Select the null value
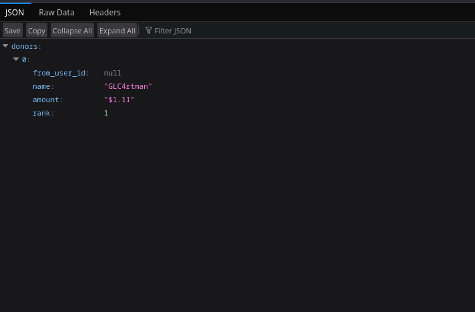The height and width of the screenshot is (312, 475). click(112, 73)
